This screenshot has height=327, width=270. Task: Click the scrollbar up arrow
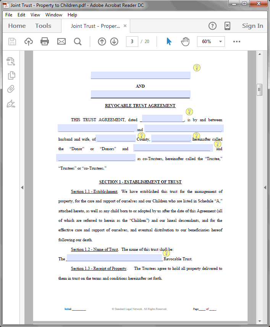(x=260, y=54)
